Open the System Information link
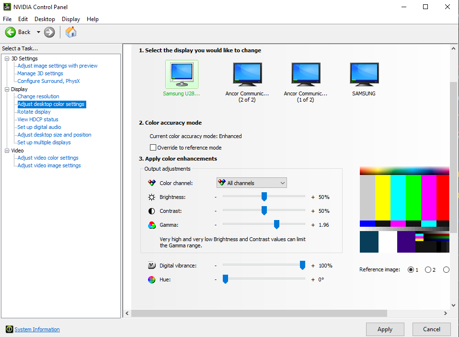The image size is (459, 337). pyautogui.click(x=37, y=329)
